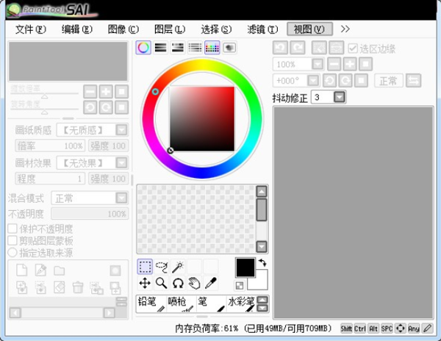Expand the hidden menu items chevron
This screenshot has width=441, height=341.
tap(345, 29)
